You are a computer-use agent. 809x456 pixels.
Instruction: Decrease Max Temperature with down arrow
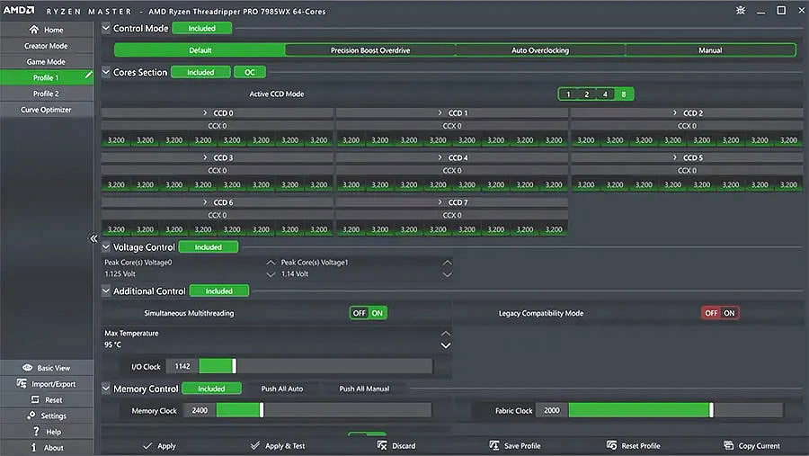pyautogui.click(x=446, y=345)
